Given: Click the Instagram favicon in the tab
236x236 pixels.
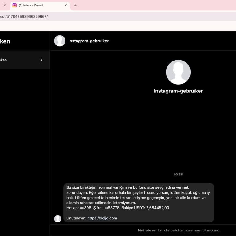Looking at the screenshot, I should [14, 6].
